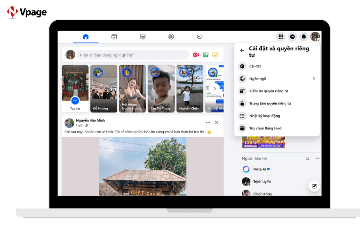Switch to the Marketplace tab

[143, 37]
